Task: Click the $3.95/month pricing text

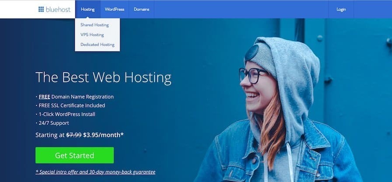Action: pyautogui.click(x=103, y=135)
